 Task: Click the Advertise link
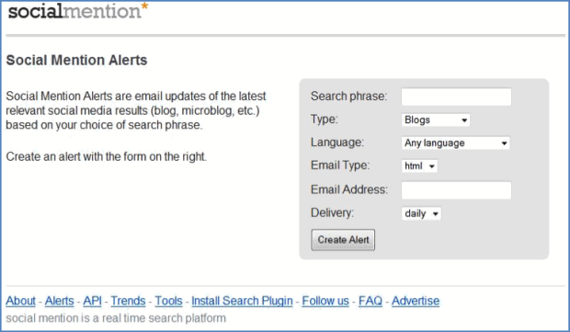coord(416,301)
